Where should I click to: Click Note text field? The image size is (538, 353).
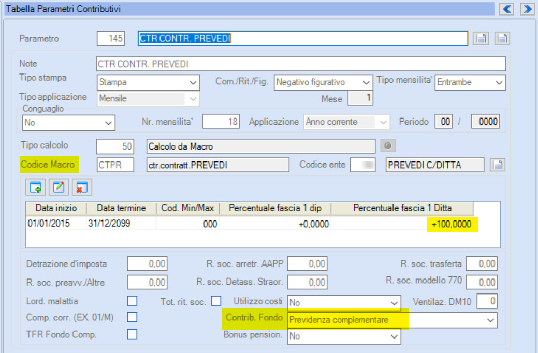pyautogui.click(x=301, y=64)
